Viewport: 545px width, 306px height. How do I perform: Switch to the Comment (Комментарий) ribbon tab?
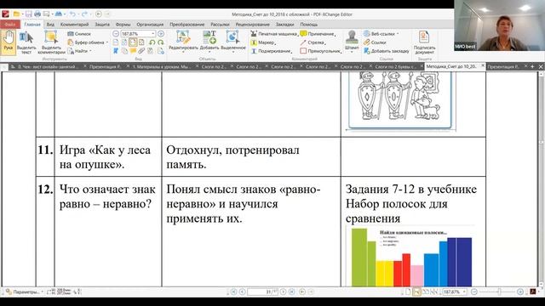click(x=74, y=25)
